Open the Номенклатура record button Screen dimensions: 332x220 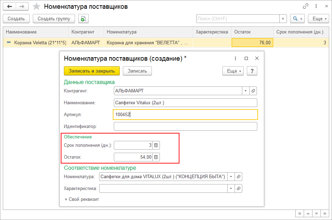coord(239,177)
